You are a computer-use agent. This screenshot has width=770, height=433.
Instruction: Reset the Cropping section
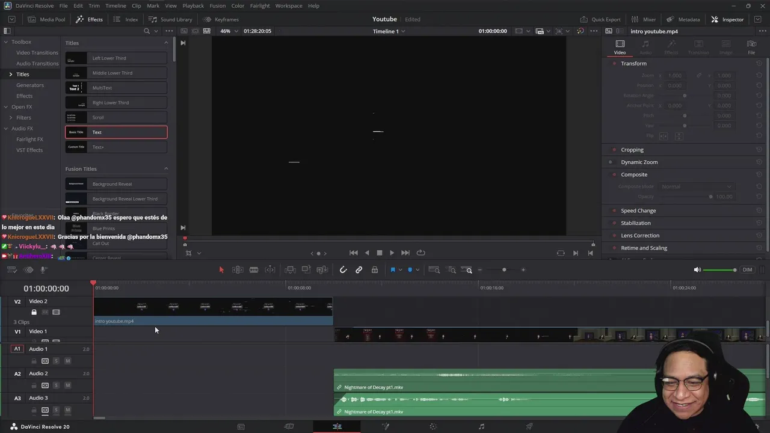[x=759, y=150]
